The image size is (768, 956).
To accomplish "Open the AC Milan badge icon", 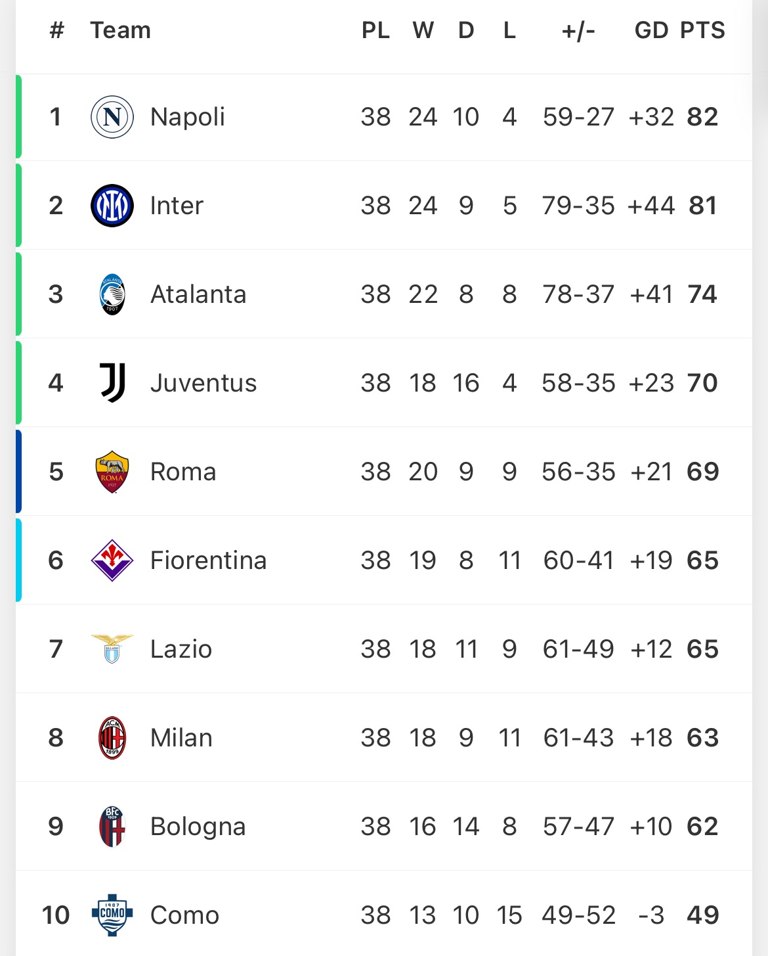I will pos(112,738).
